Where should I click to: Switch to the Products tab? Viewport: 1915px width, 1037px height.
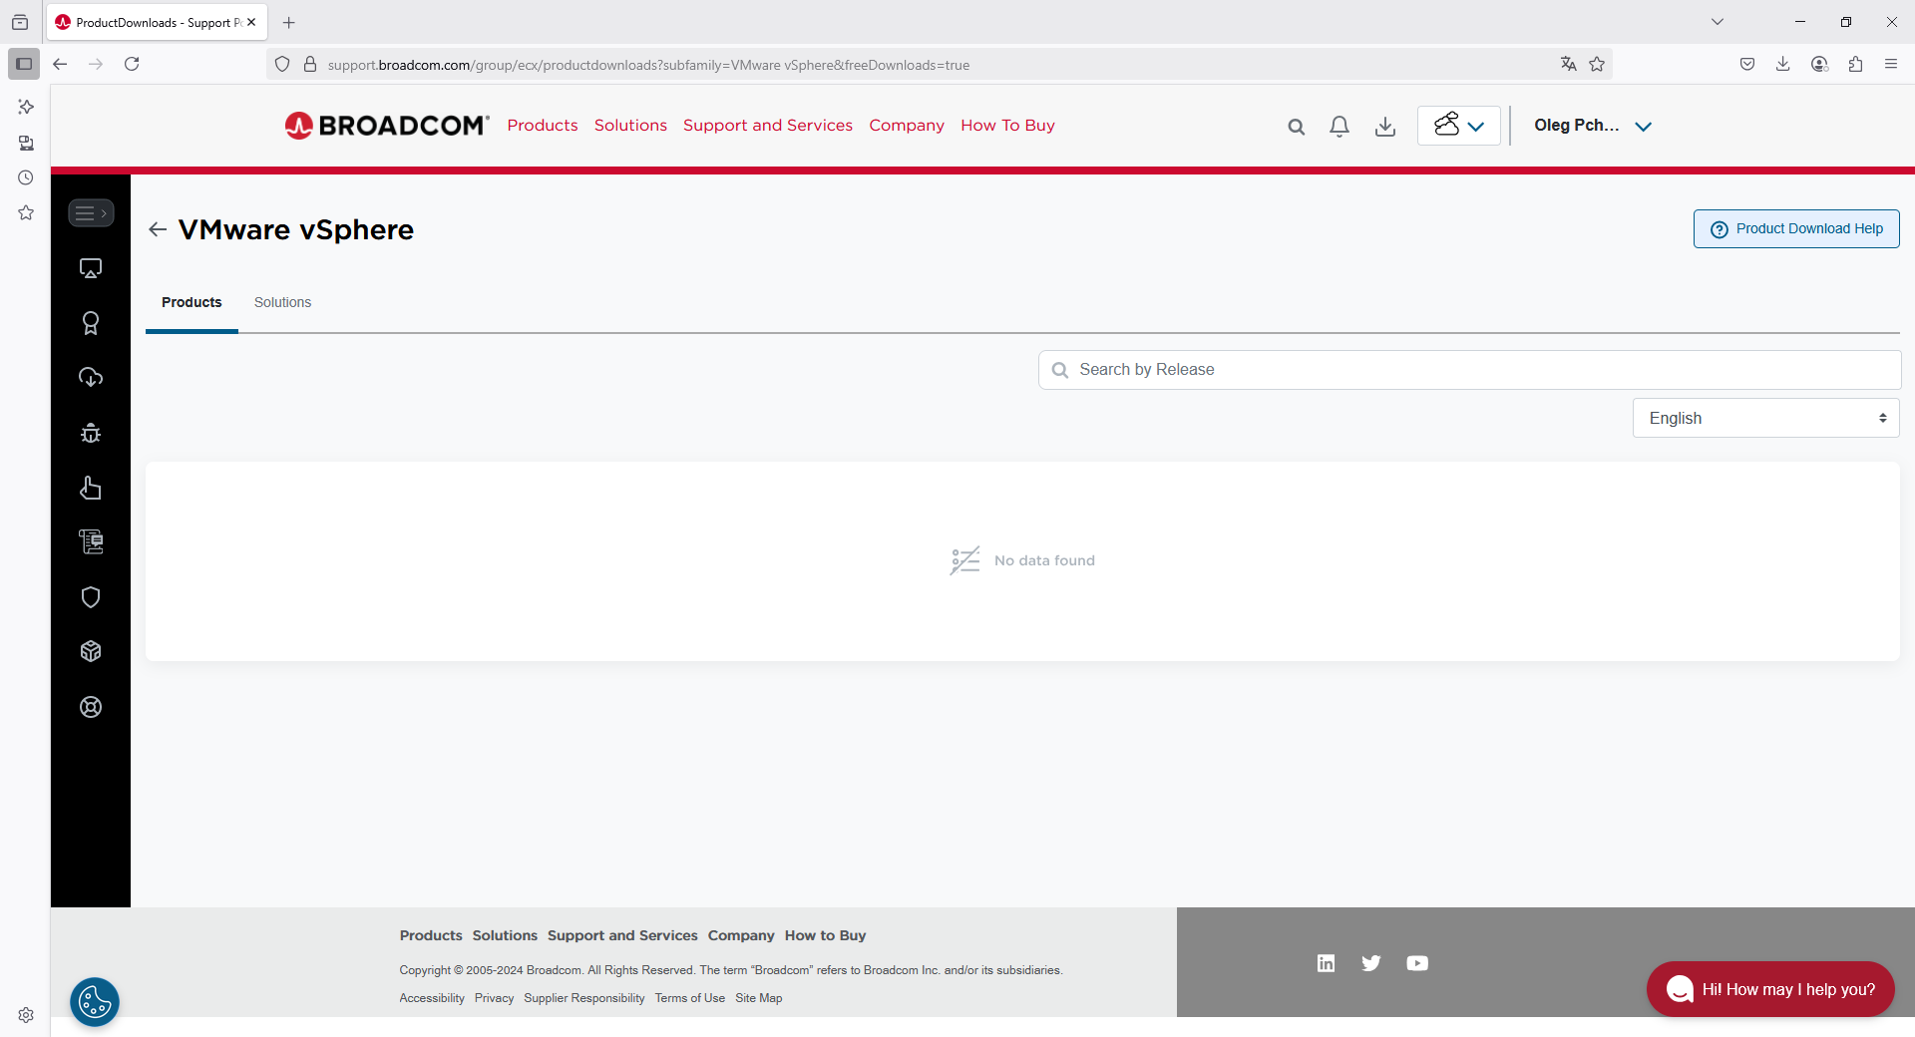pos(191,302)
